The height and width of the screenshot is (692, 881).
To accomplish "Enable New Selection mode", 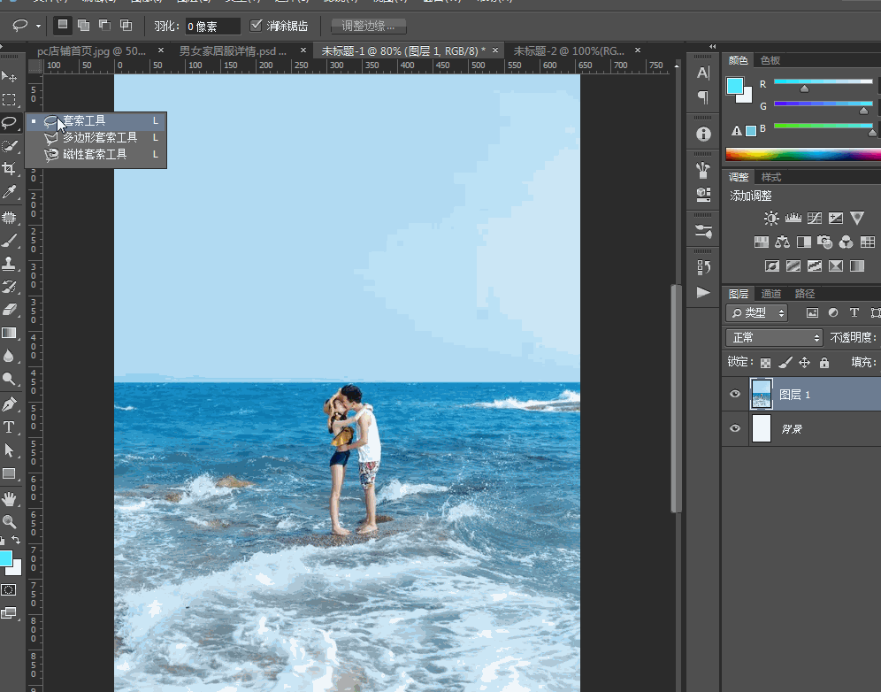I will (63, 25).
